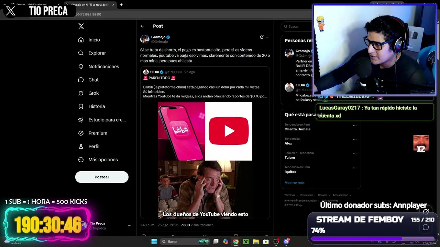Open the Explorar search icon
Image resolution: width=440 pixels, height=247 pixels.
pyautogui.click(x=81, y=53)
